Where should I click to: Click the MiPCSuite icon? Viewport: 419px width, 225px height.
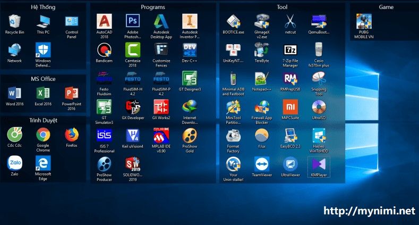[290, 107]
